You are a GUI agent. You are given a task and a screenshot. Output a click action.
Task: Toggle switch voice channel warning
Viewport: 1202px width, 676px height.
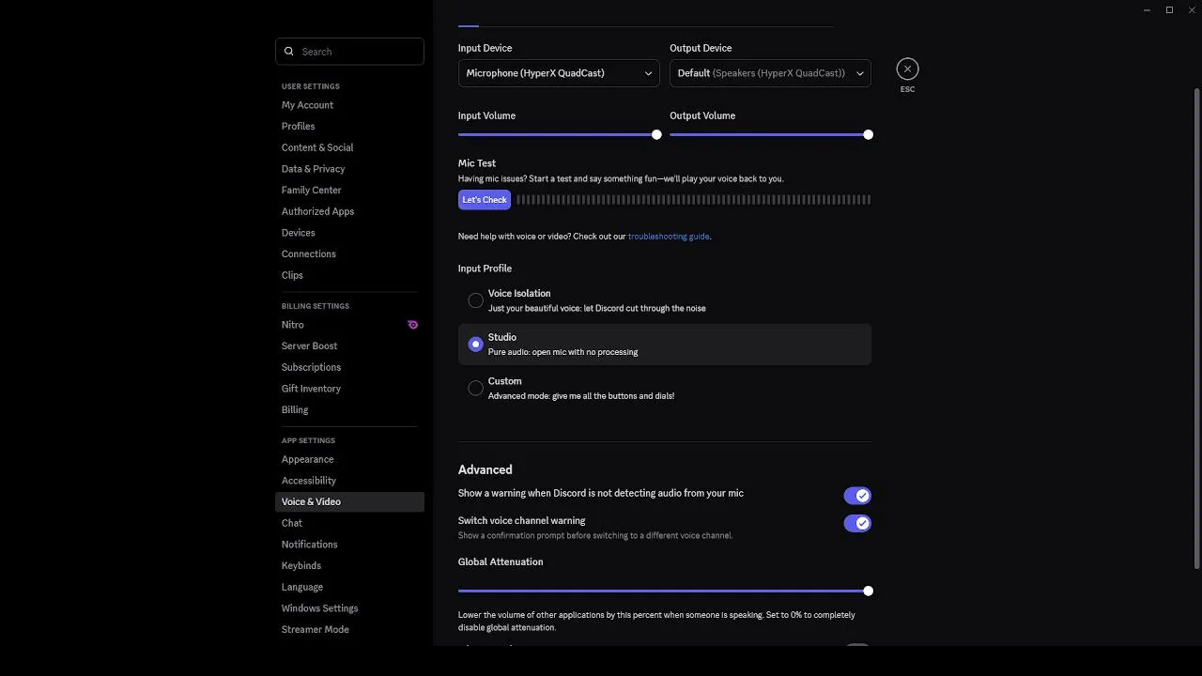tap(857, 523)
